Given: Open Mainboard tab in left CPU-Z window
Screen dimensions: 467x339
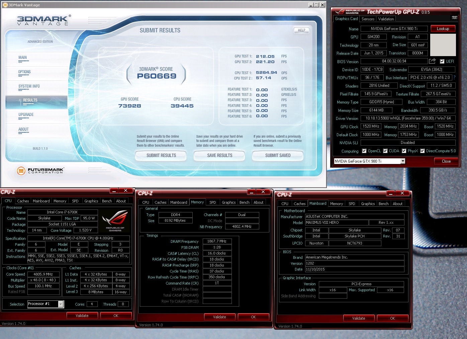Looking at the screenshot, I should tap(41, 201).
